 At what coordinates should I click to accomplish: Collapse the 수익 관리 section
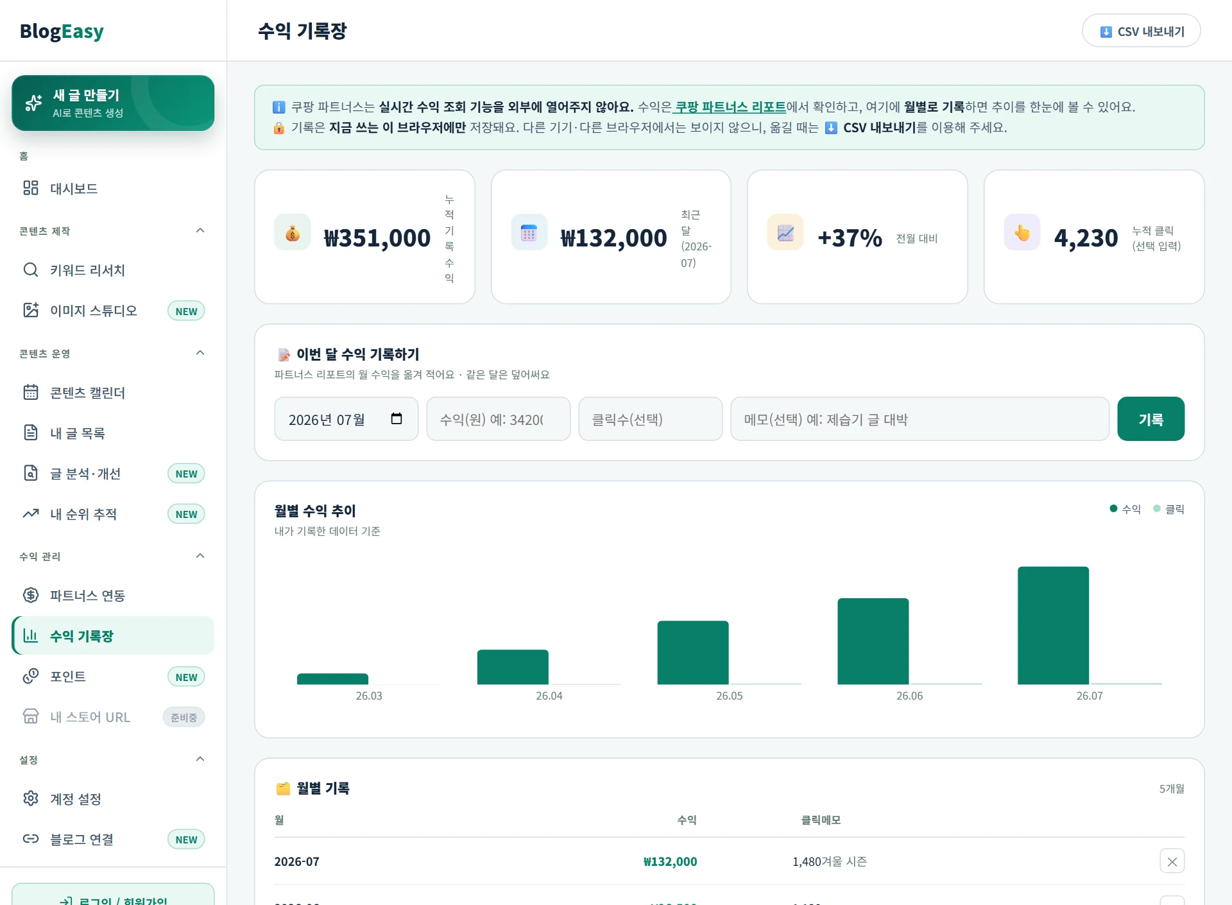click(200, 556)
